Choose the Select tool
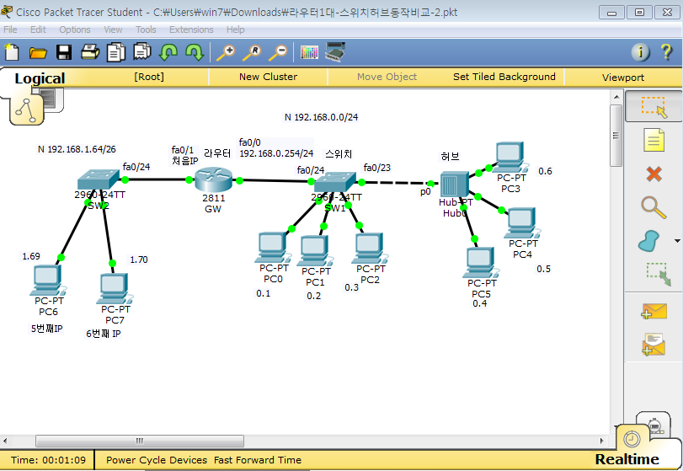683x471 pixels. [x=654, y=107]
